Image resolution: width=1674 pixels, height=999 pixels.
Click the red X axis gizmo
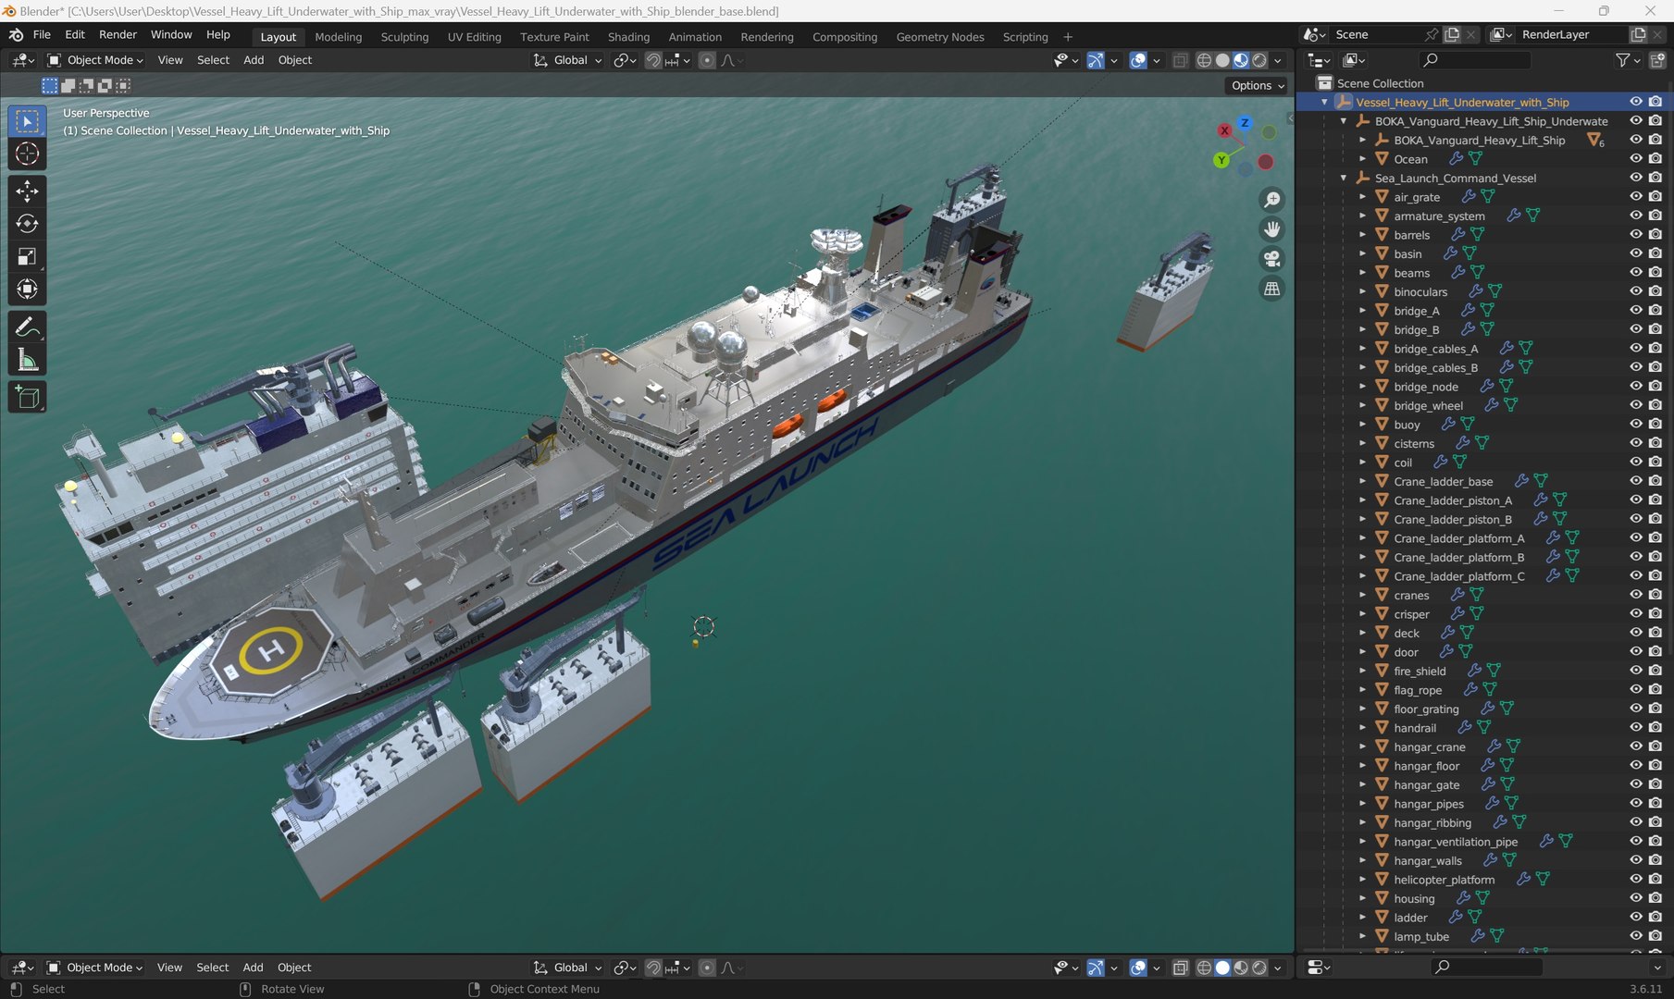(x=1224, y=130)
